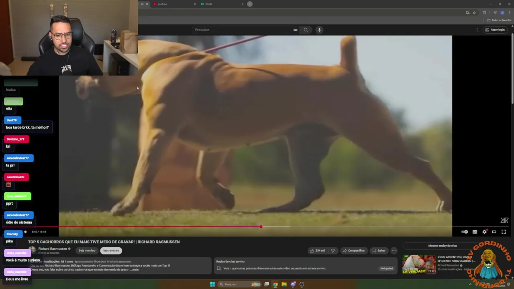
Task: Click chat message 'Deus me livre'
Action: tap(17, 279)
